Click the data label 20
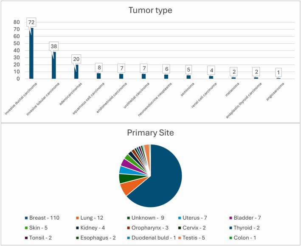The width and height of the screenshot is (301, 246). coord(76,59)
